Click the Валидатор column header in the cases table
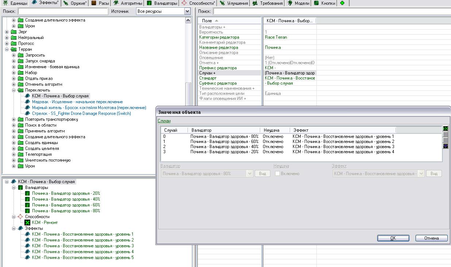451x267 pixels. click(224, 130)
